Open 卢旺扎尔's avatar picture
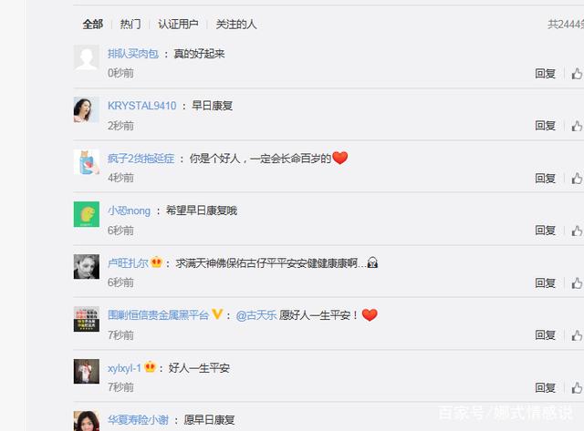584x431 pixels. coord(87,266)
